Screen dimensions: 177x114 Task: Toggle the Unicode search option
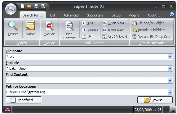(x=90, y=30)
